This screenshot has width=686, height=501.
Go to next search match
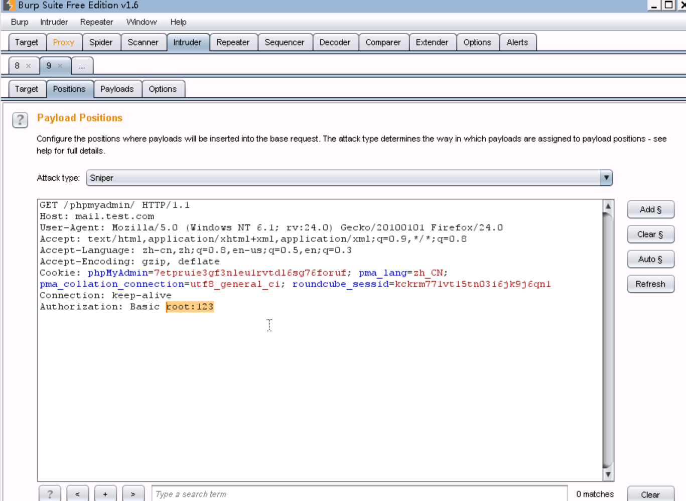[x=133, y=494]
